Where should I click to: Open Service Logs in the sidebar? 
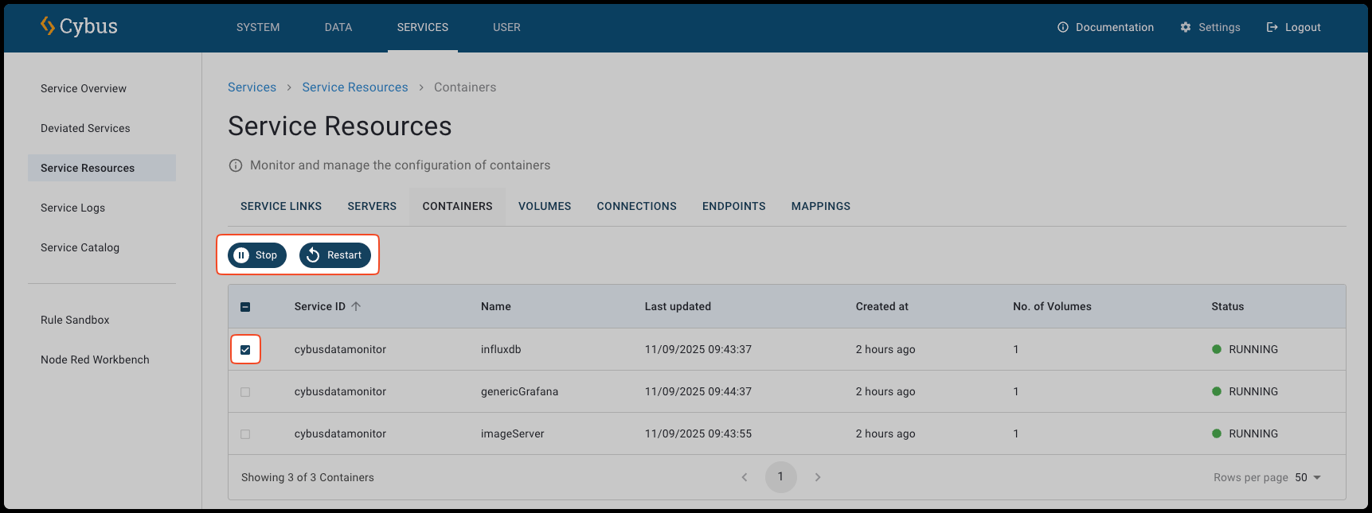pyautogui.click(x=72, y=208)
